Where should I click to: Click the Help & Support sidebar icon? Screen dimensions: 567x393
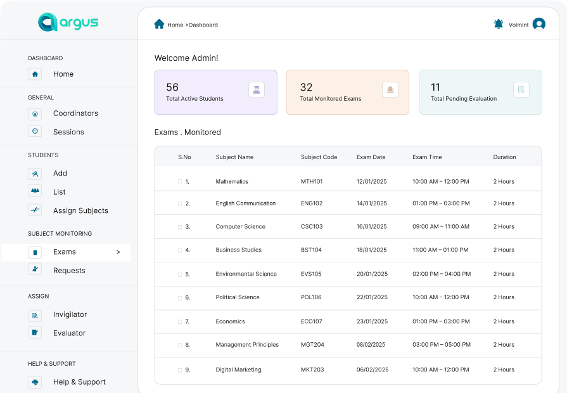point(35,382)
